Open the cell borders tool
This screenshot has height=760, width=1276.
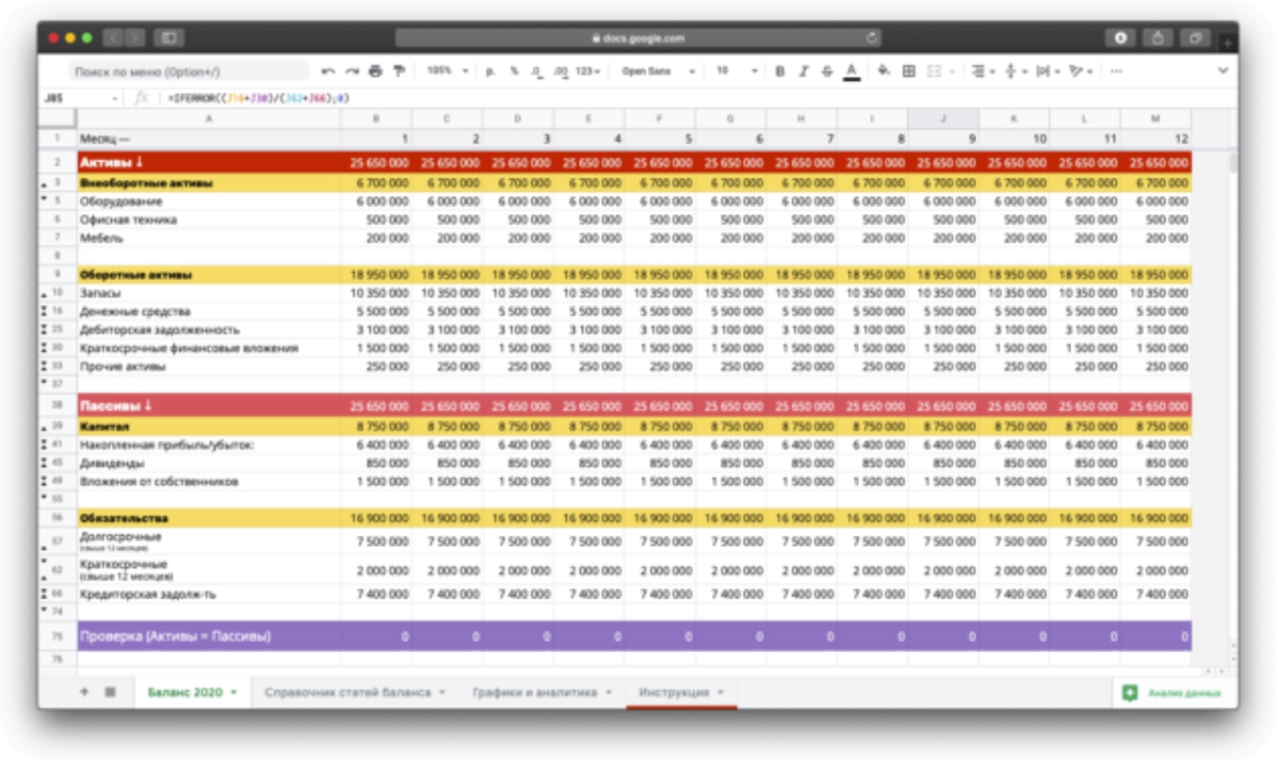[909, 72]
